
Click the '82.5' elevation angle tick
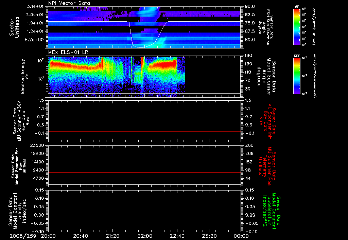coord(250,15)
